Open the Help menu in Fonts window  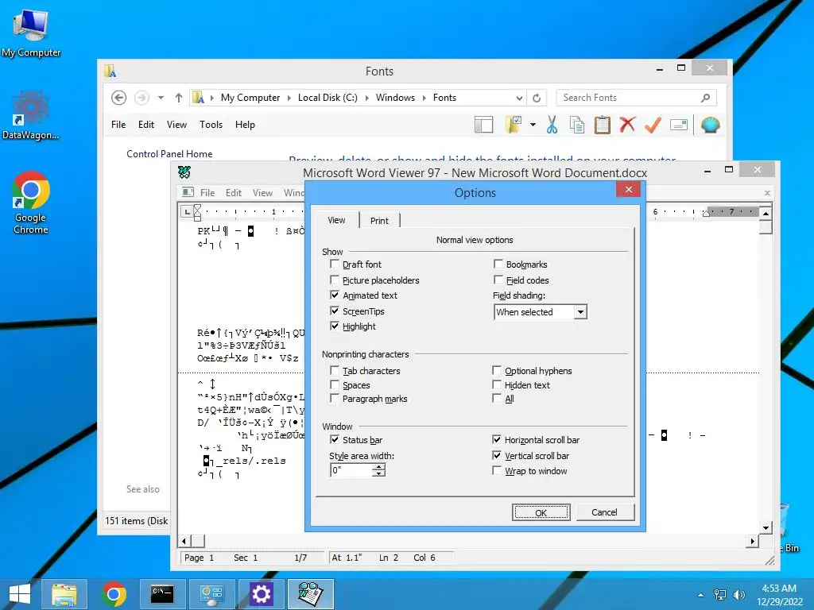245,125
